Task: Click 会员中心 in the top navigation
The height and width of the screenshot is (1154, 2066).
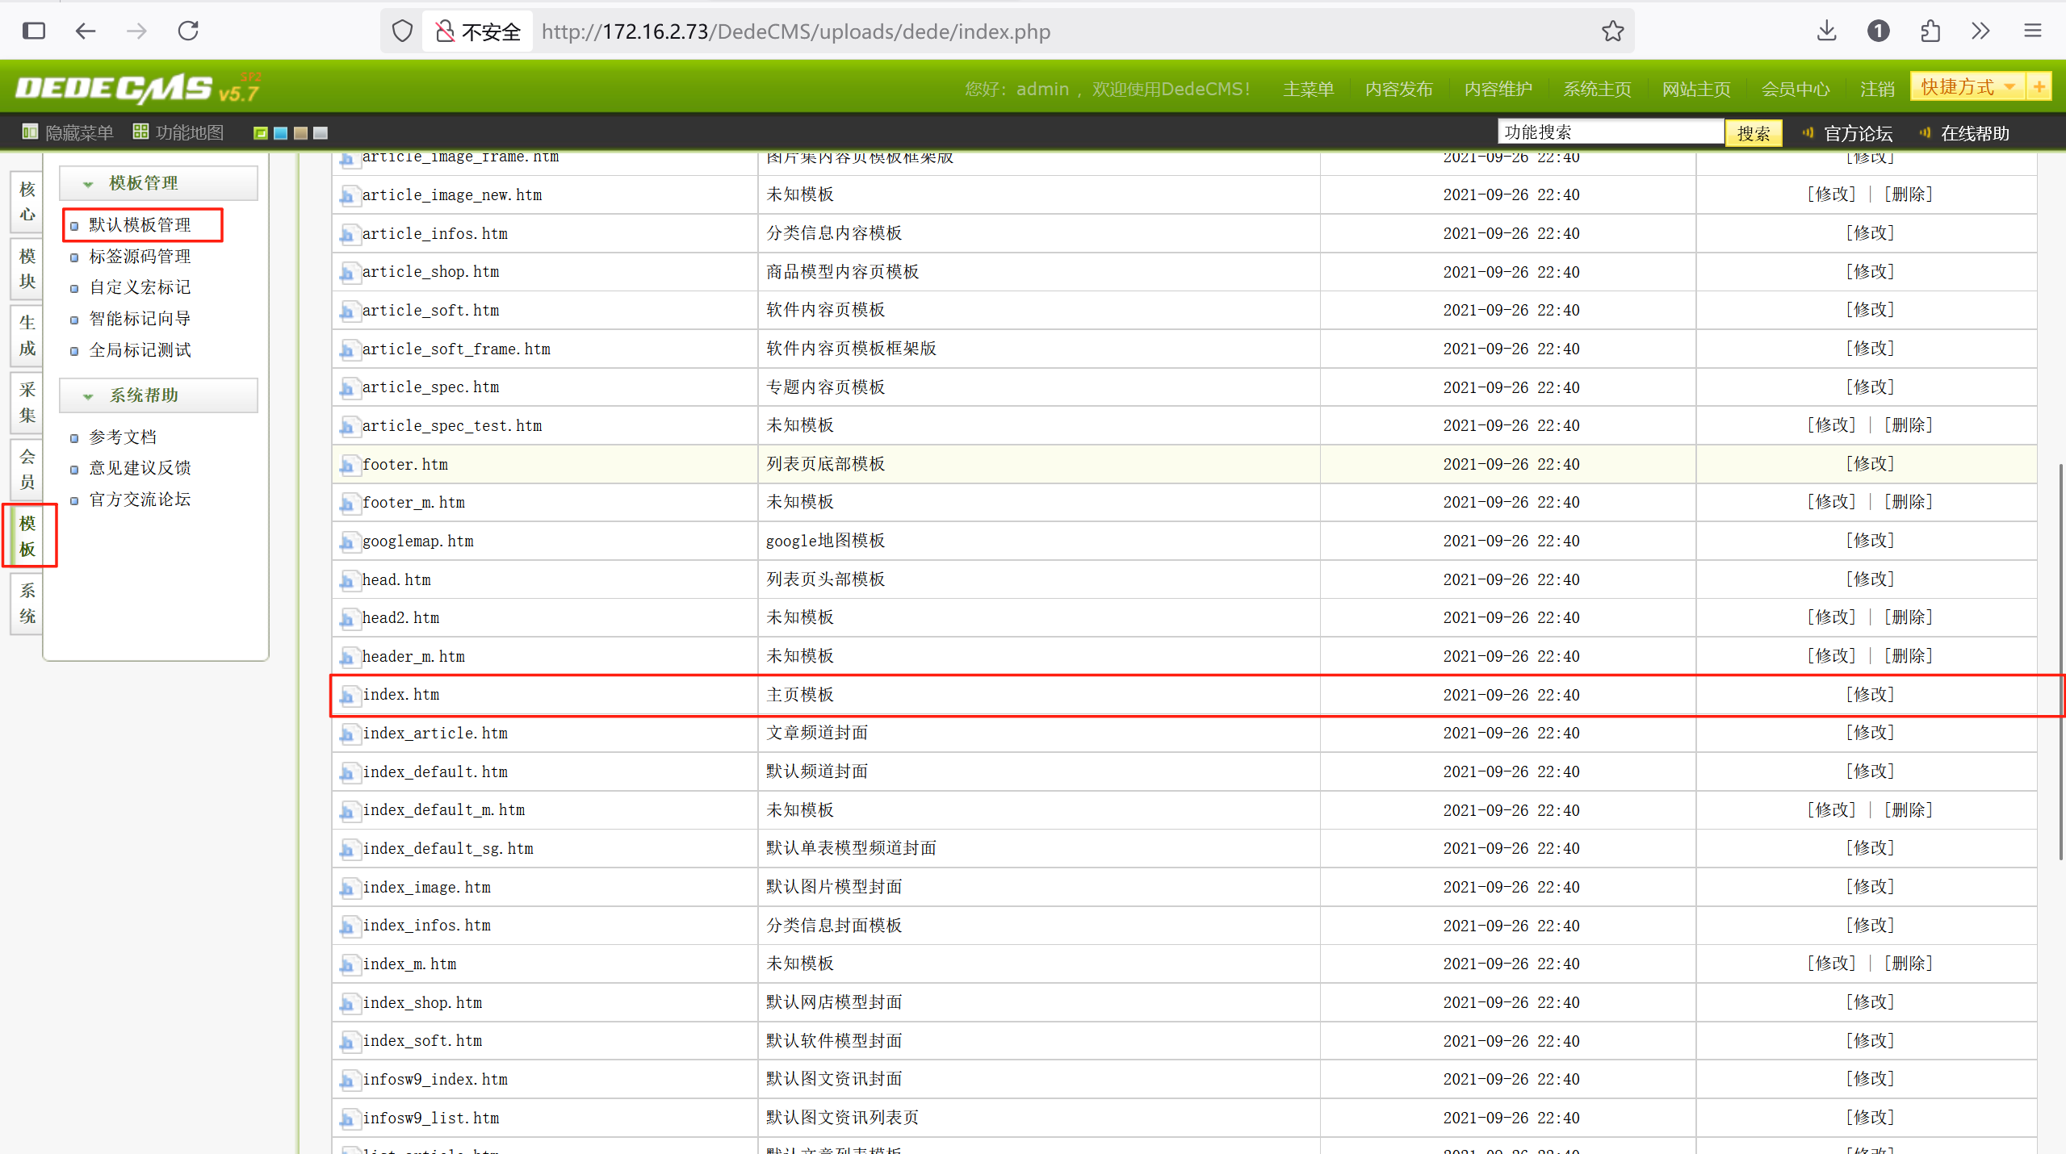Action: [x=1795, y=89]
